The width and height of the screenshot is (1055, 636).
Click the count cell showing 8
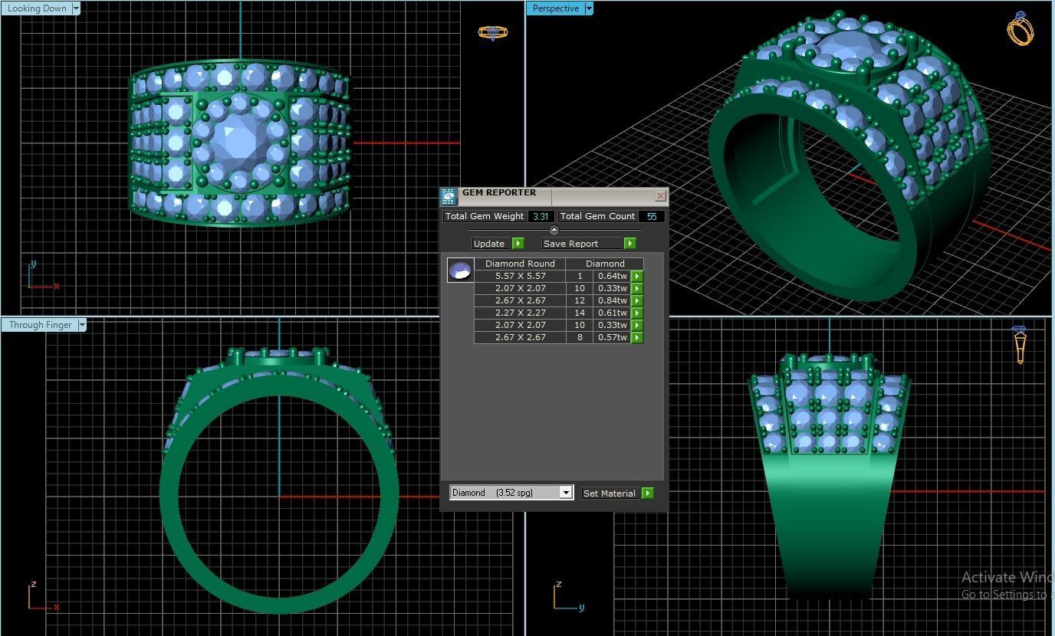point(580,337)
